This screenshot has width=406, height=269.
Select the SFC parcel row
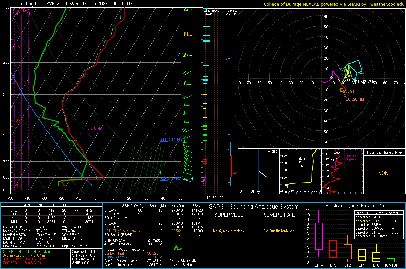(x=51, y=210)
